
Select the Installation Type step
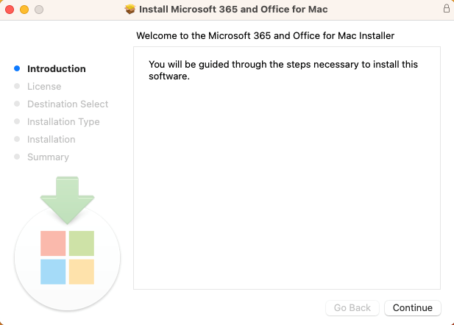(x=63, y=122)
